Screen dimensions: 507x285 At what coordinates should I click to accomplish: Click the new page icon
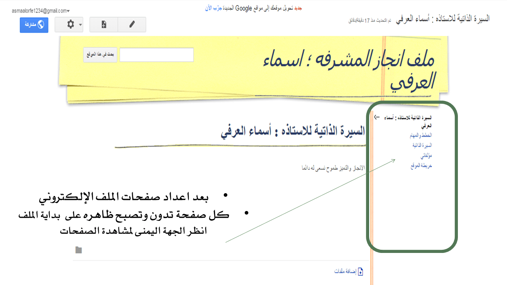[x=104, y=25]
